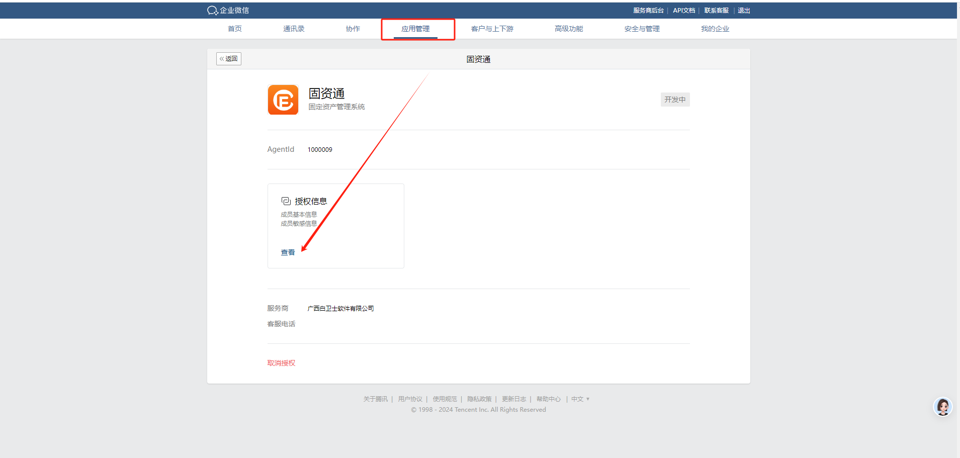This screenshot has height=458, width=960.
Task: Click 退出 to log out
Action: click(744, 11)
